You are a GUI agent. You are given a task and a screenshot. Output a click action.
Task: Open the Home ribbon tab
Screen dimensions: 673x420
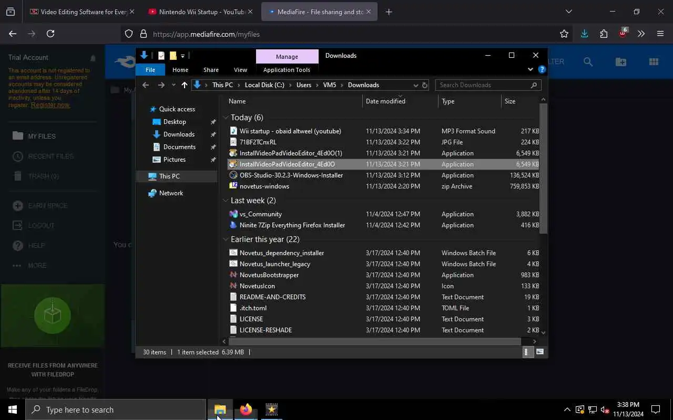pyautogui.click(x=180, y=70)
